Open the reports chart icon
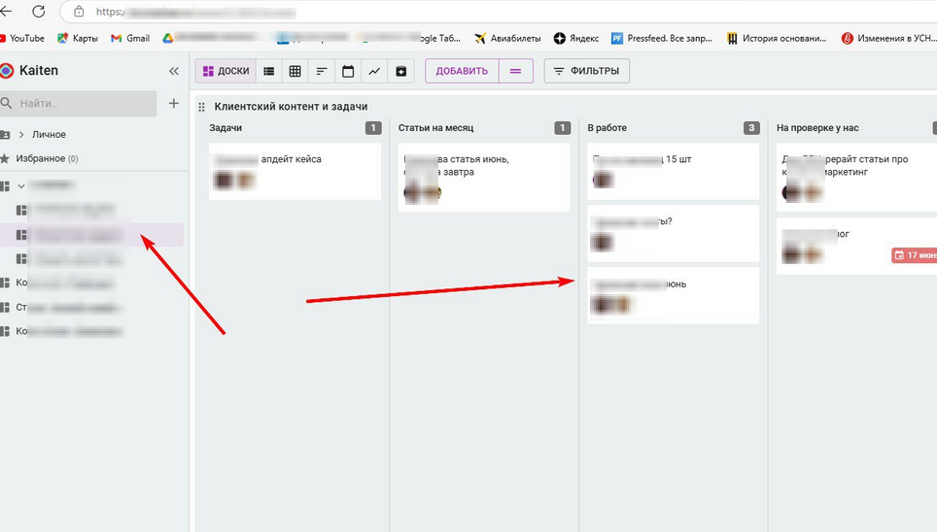The image size is (937, 532). click(374, 71)
